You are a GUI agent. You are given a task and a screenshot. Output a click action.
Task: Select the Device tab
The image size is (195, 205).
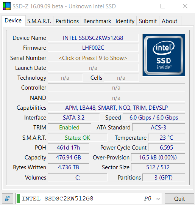[x=13, y=20]
